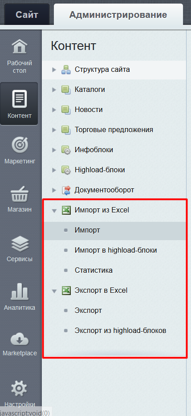Open the Сервисы layers icon

(19, 245)
